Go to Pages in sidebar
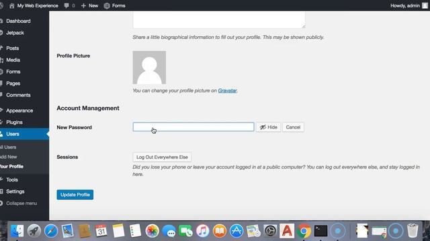The width and height of the screenshot is (430, 241). click(x=13, y=83)
